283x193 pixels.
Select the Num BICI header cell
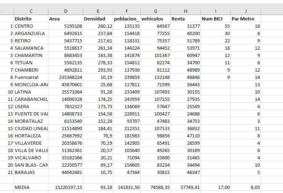click(x=216, y=19)
